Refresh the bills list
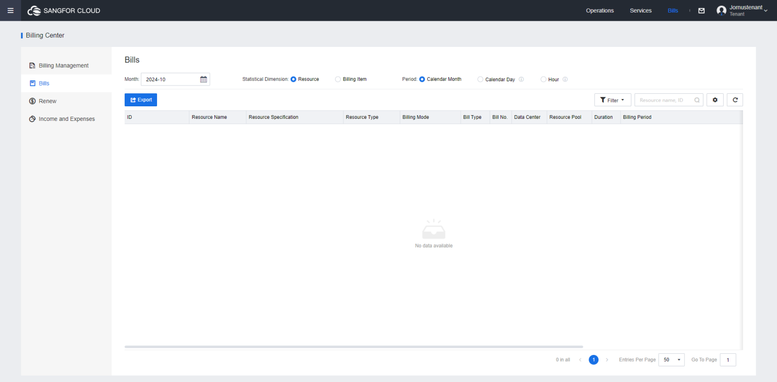This screenshot has height=382, width=777. [735, 100]
